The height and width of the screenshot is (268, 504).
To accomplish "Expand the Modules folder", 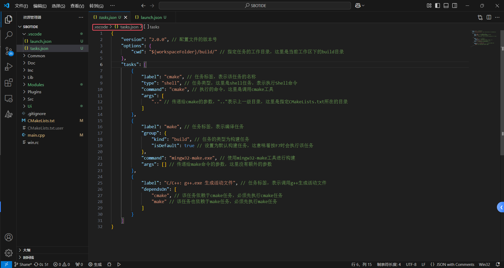I will tap(52, 85).
